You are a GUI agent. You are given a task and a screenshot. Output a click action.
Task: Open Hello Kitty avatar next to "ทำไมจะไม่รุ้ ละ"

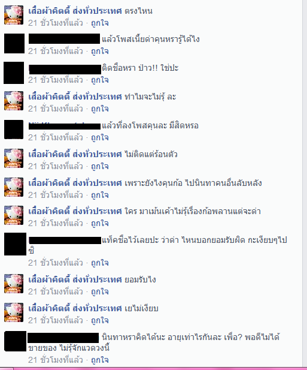pos(14,101)
